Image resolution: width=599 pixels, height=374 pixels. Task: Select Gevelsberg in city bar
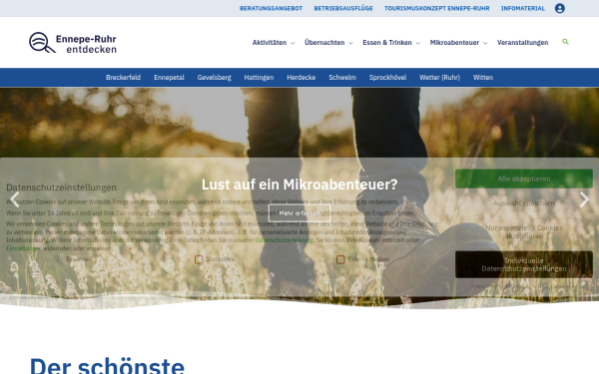[214, 78]
